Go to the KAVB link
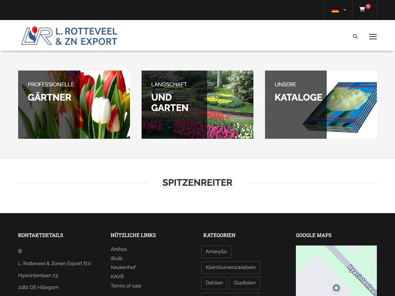395x296 pixels. pyautogui.click(x=117, y=276)
